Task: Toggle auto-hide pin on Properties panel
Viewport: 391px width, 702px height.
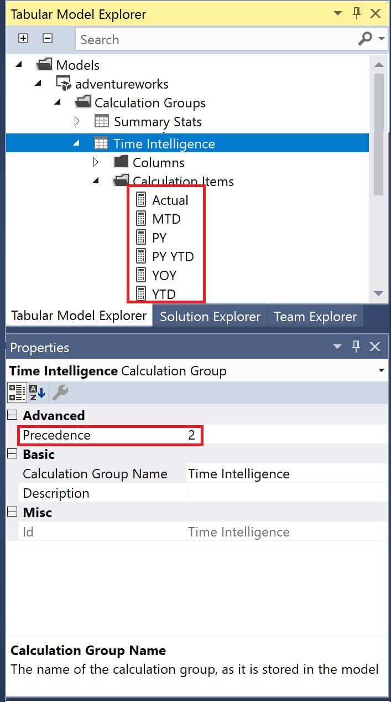Action: (x=356, y=347)
